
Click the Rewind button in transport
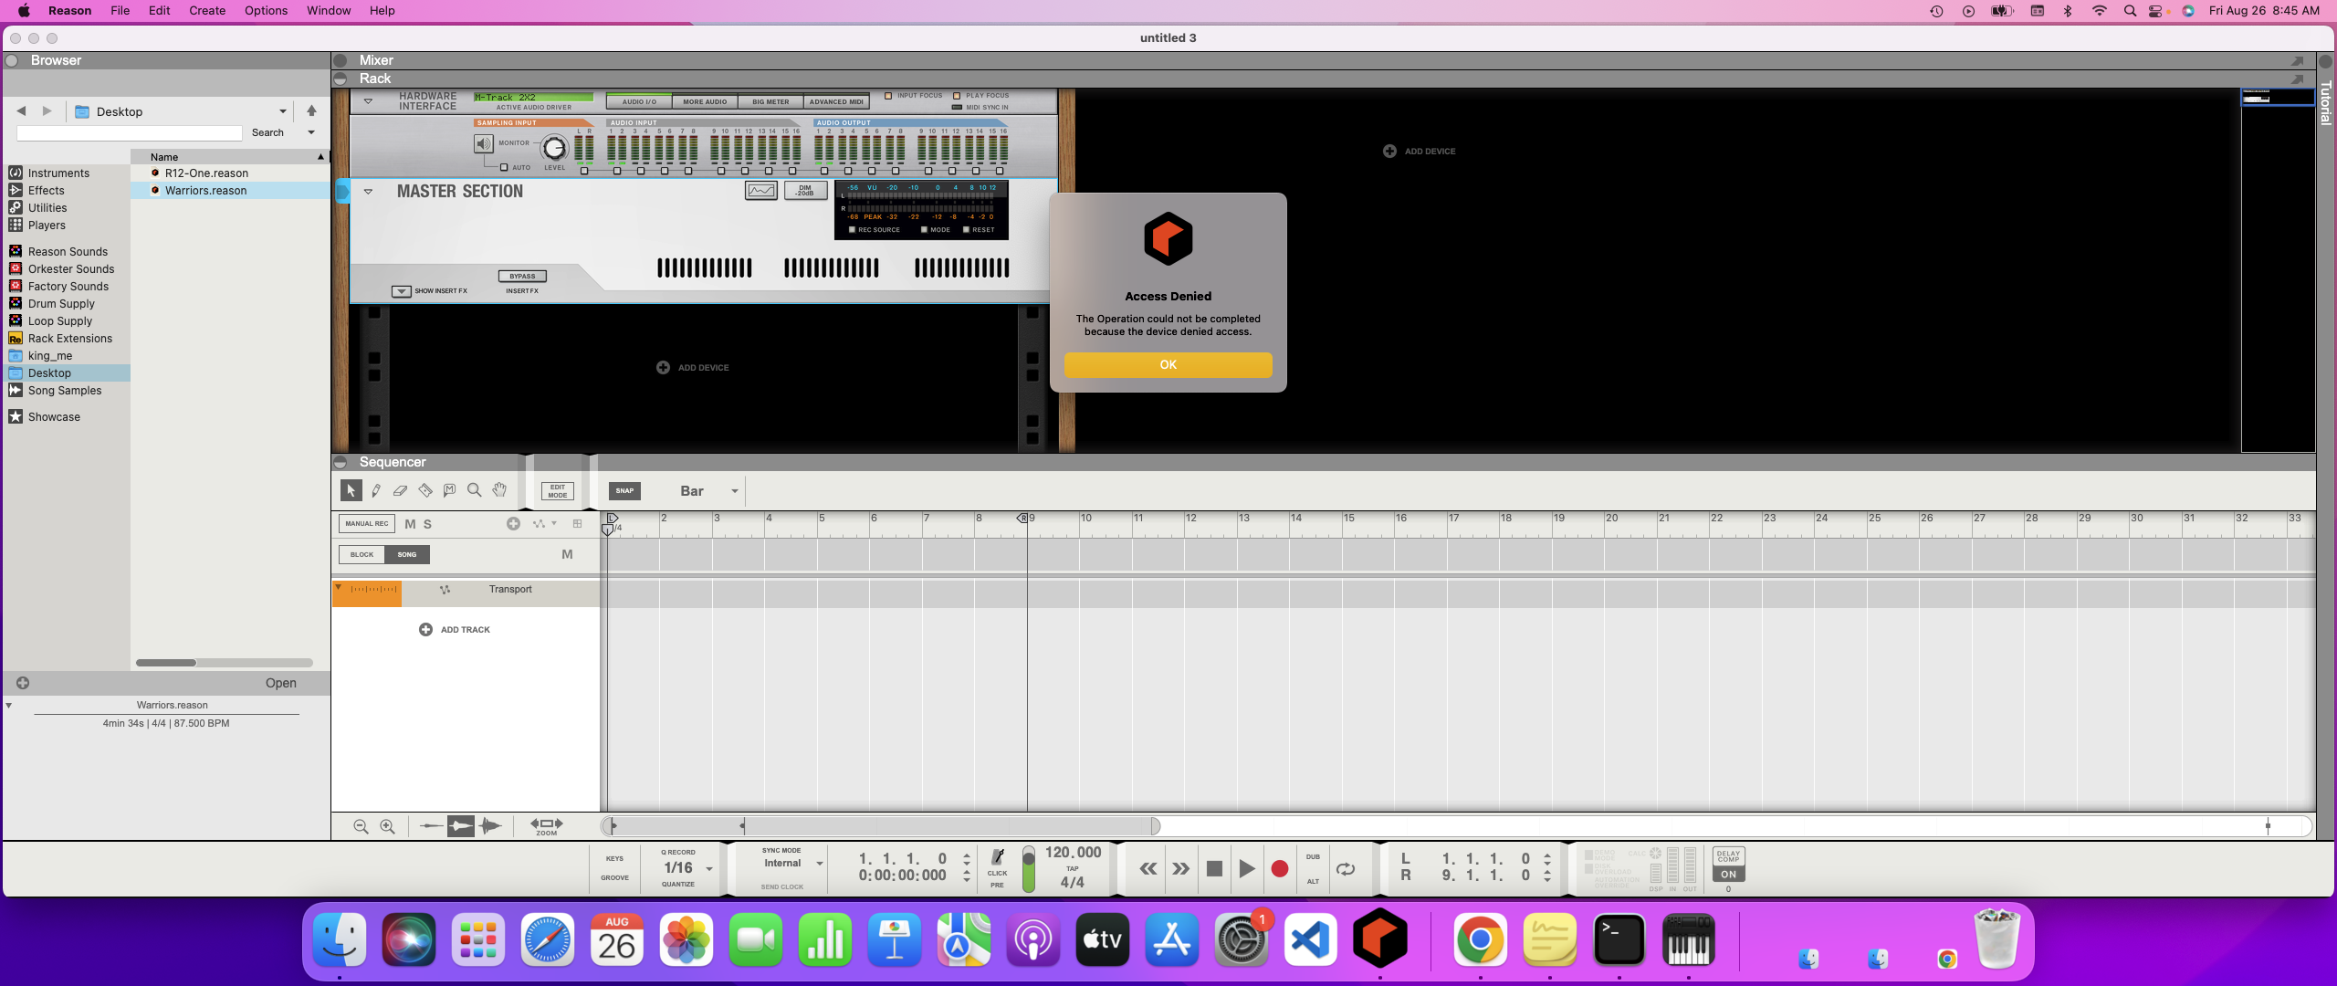tap(1148, 869)
